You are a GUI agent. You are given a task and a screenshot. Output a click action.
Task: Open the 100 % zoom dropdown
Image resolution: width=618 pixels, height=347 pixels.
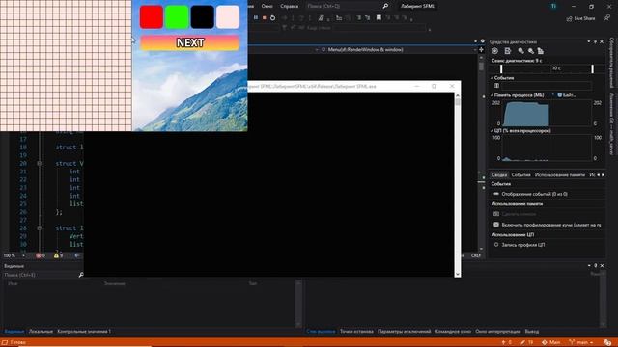(23, 255)
